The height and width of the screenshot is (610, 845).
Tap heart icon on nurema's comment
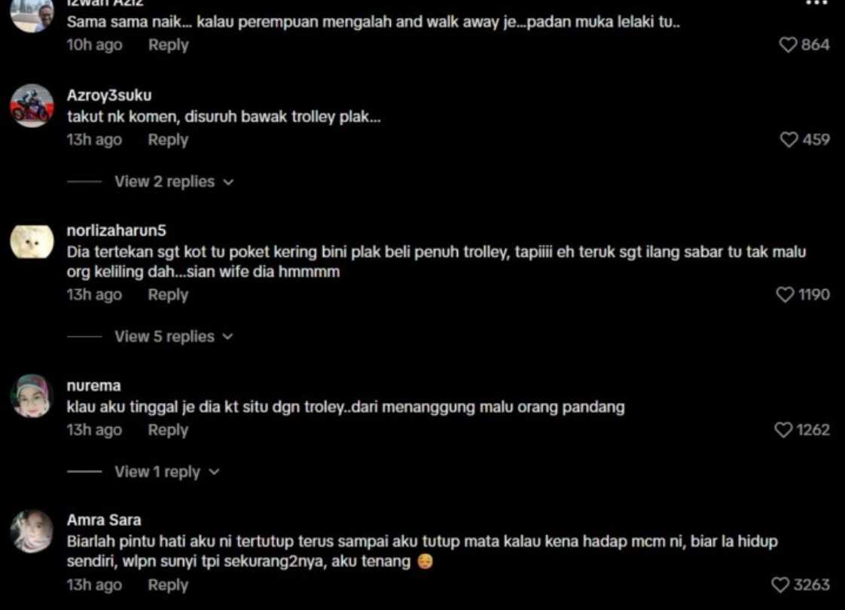[783, 430]
